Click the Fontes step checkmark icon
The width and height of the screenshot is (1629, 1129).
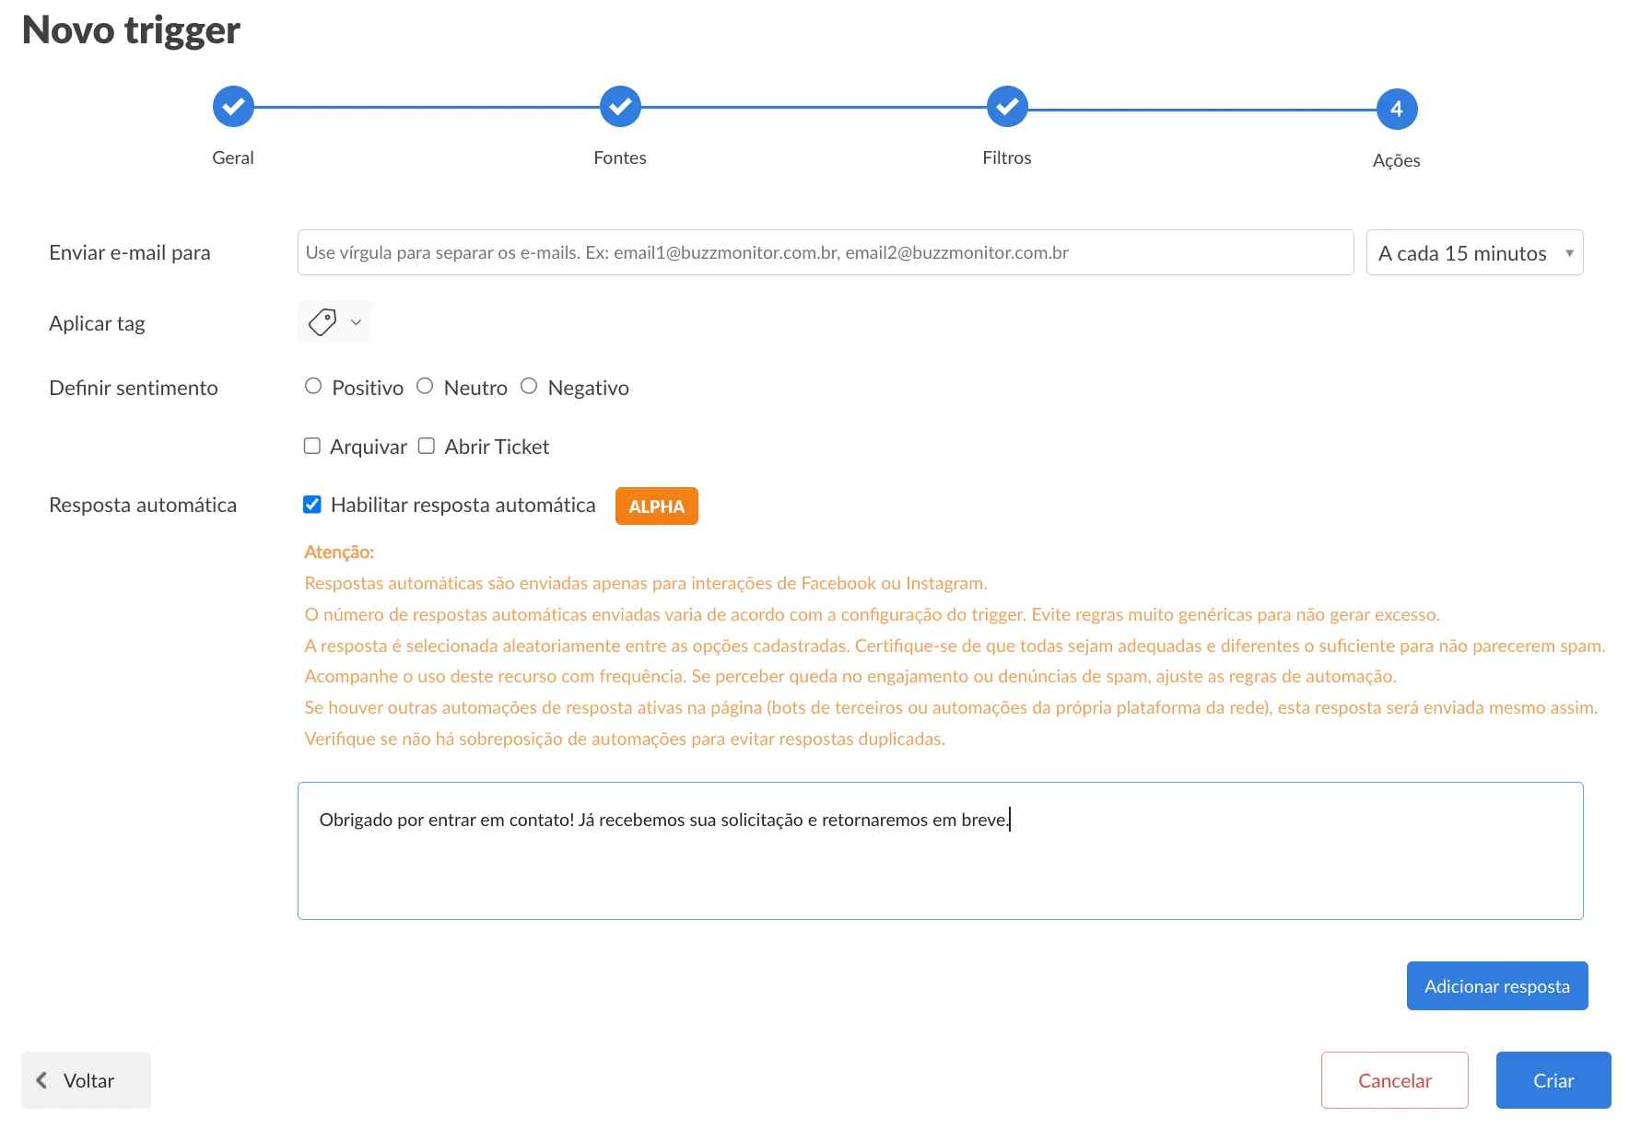point(620,107)
